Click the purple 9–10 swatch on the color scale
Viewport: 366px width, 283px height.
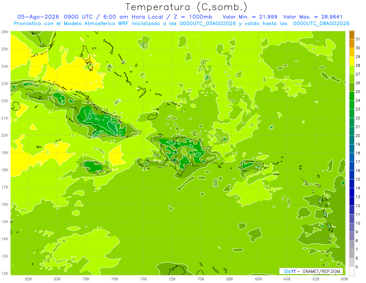point(352,227)
